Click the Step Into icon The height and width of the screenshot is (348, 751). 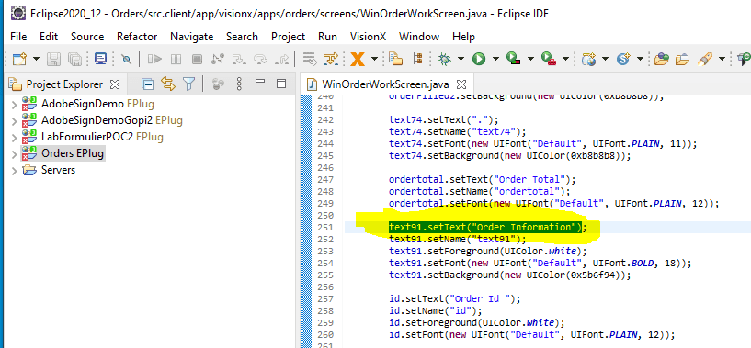pyautogui.click(x=238, y=60)
